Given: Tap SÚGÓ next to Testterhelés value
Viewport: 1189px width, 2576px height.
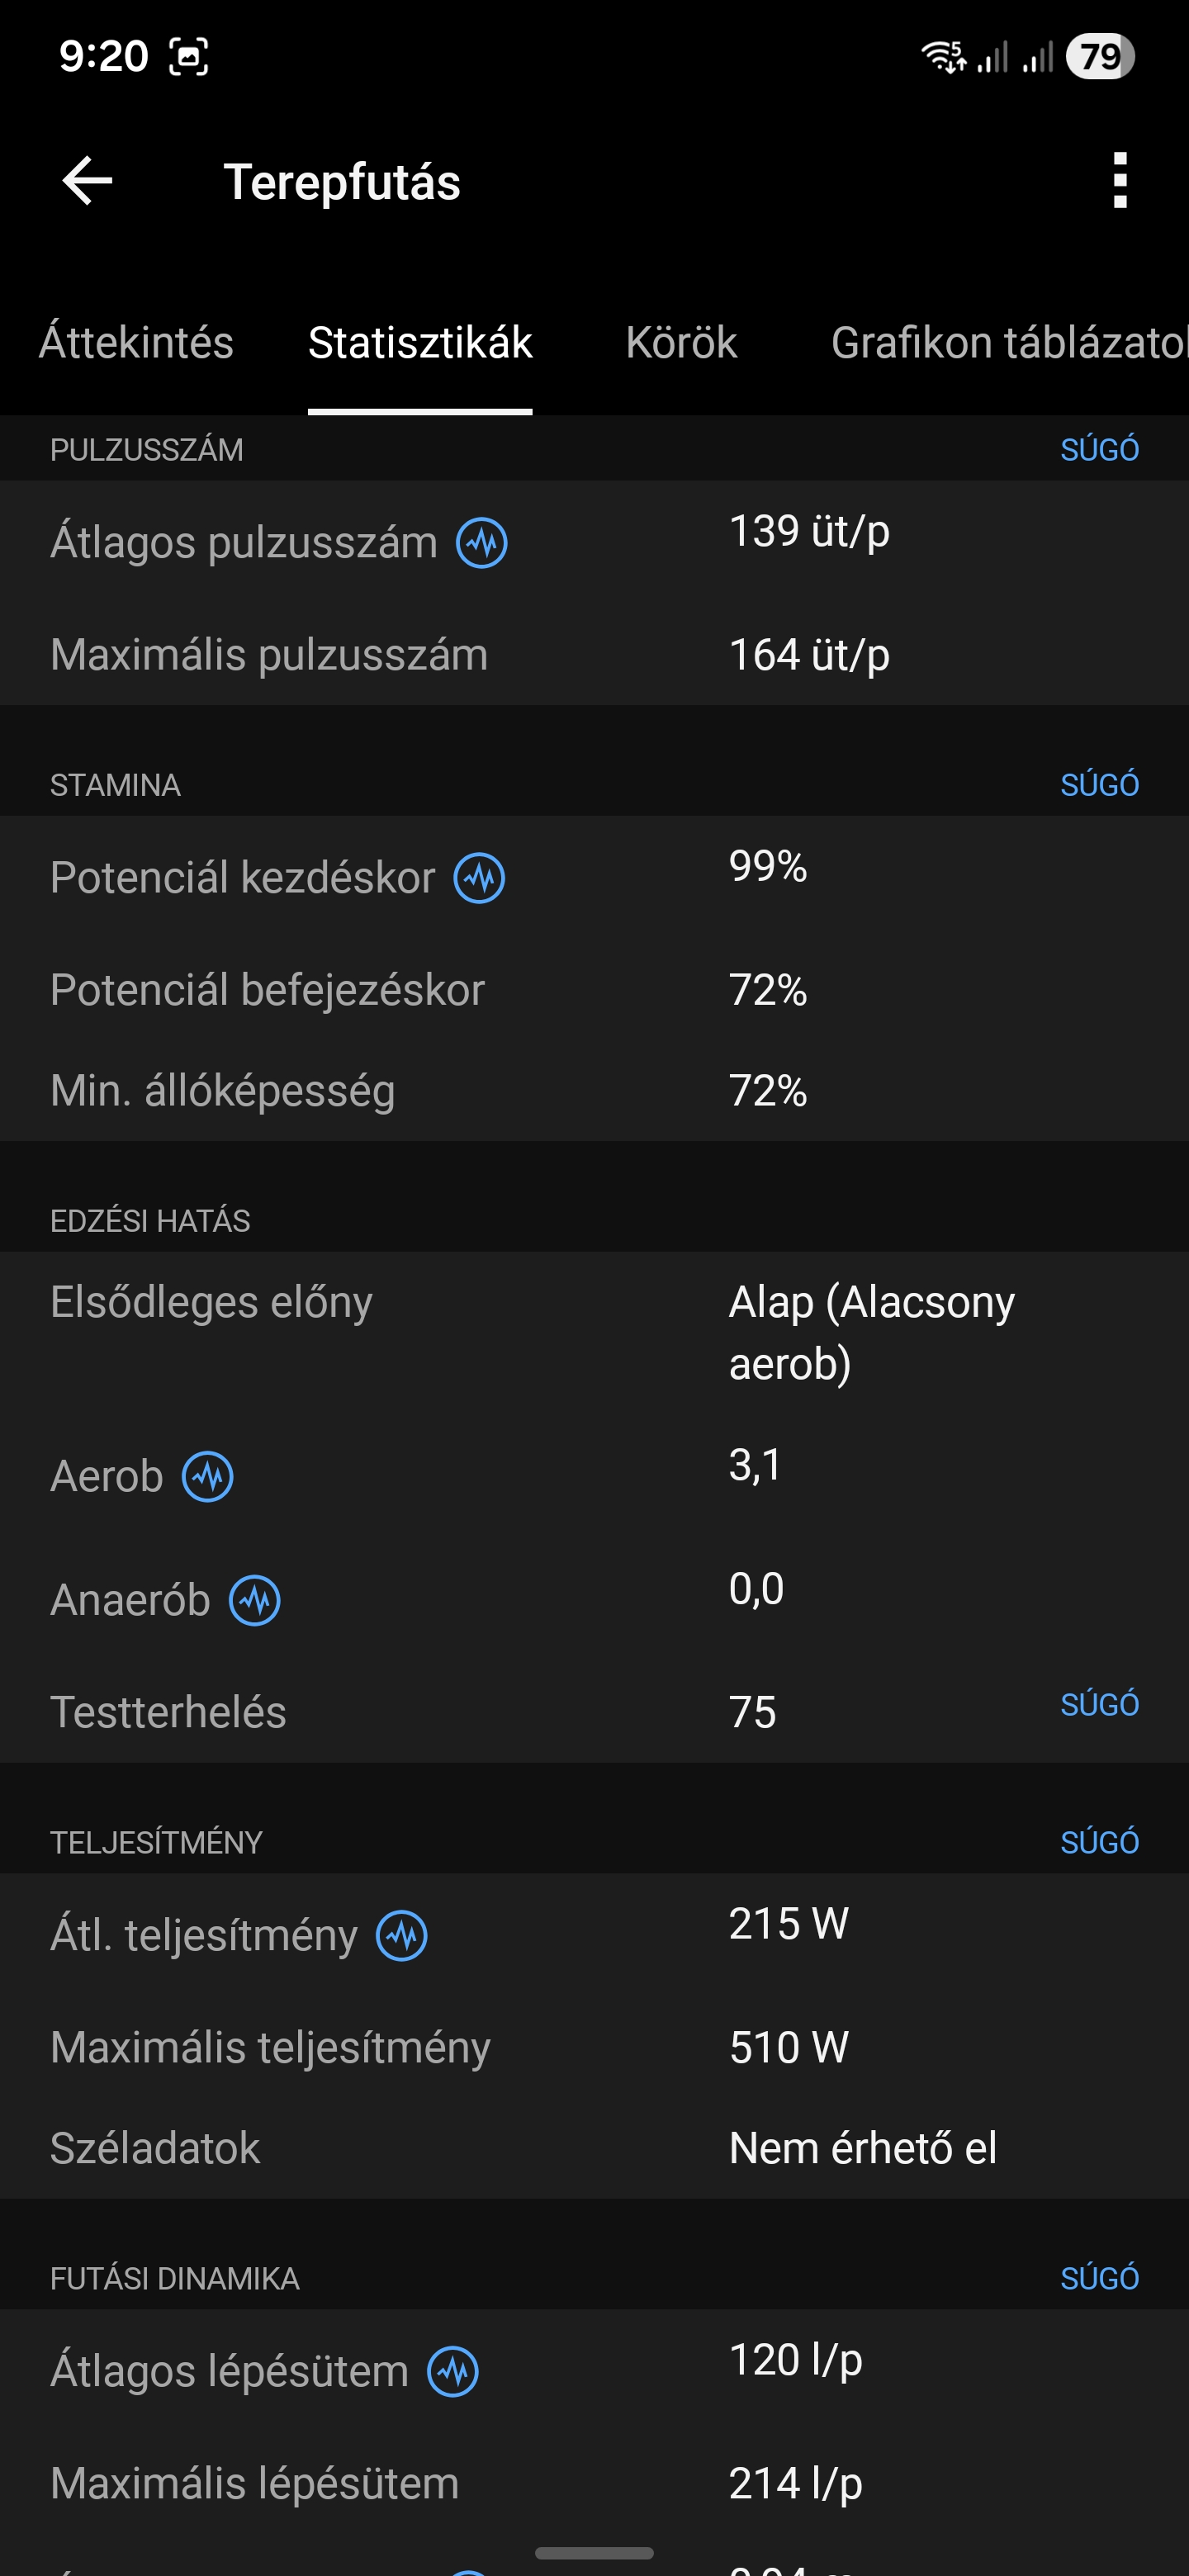Looking at the screenshot, I should (x=1099, y=1704).
